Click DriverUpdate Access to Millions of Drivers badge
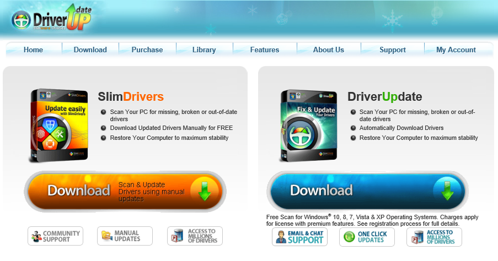The width and height of the screenshot is (498, 261). point(434,237)
